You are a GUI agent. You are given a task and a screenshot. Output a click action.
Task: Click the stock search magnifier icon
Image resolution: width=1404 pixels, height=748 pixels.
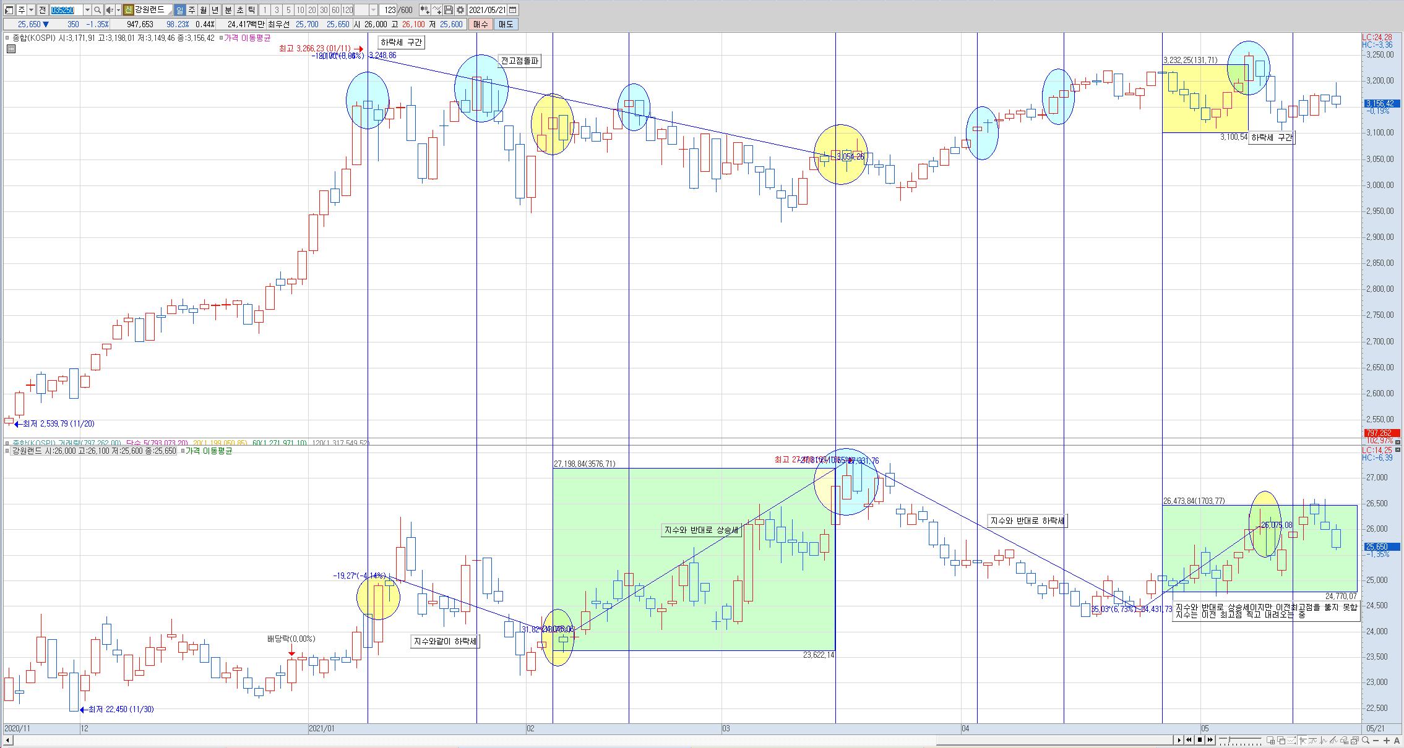pyautogui.click(x=98, y=10)
